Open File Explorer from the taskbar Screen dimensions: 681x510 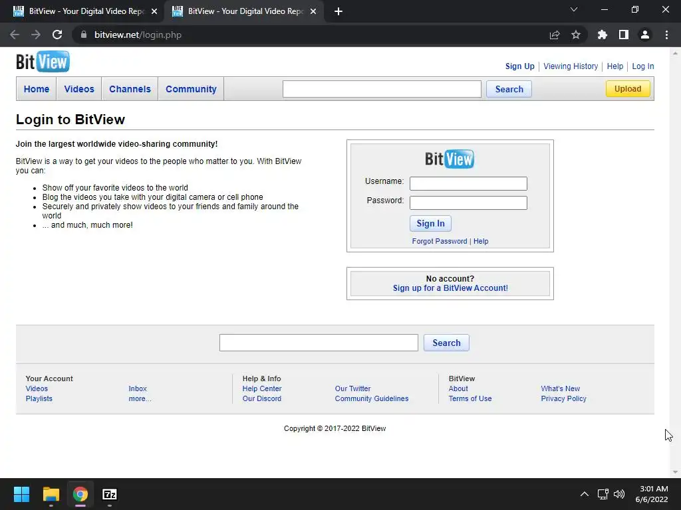[51, 494]
